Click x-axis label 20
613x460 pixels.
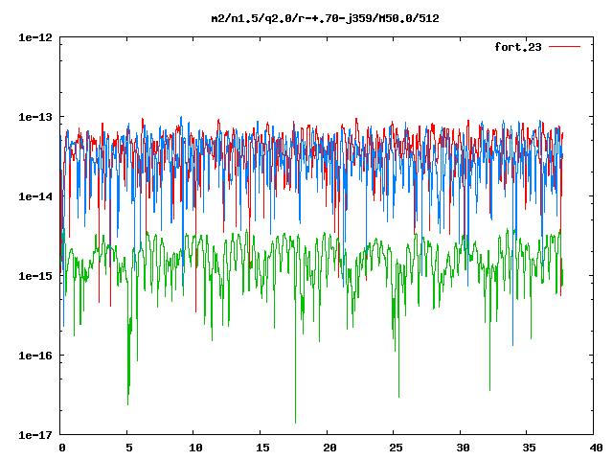pyautogui.click(x=329, y=448)
